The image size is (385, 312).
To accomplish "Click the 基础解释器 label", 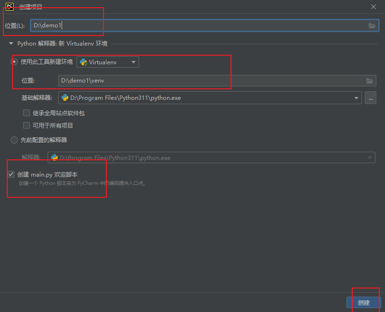I will click(x=37, y=98).
